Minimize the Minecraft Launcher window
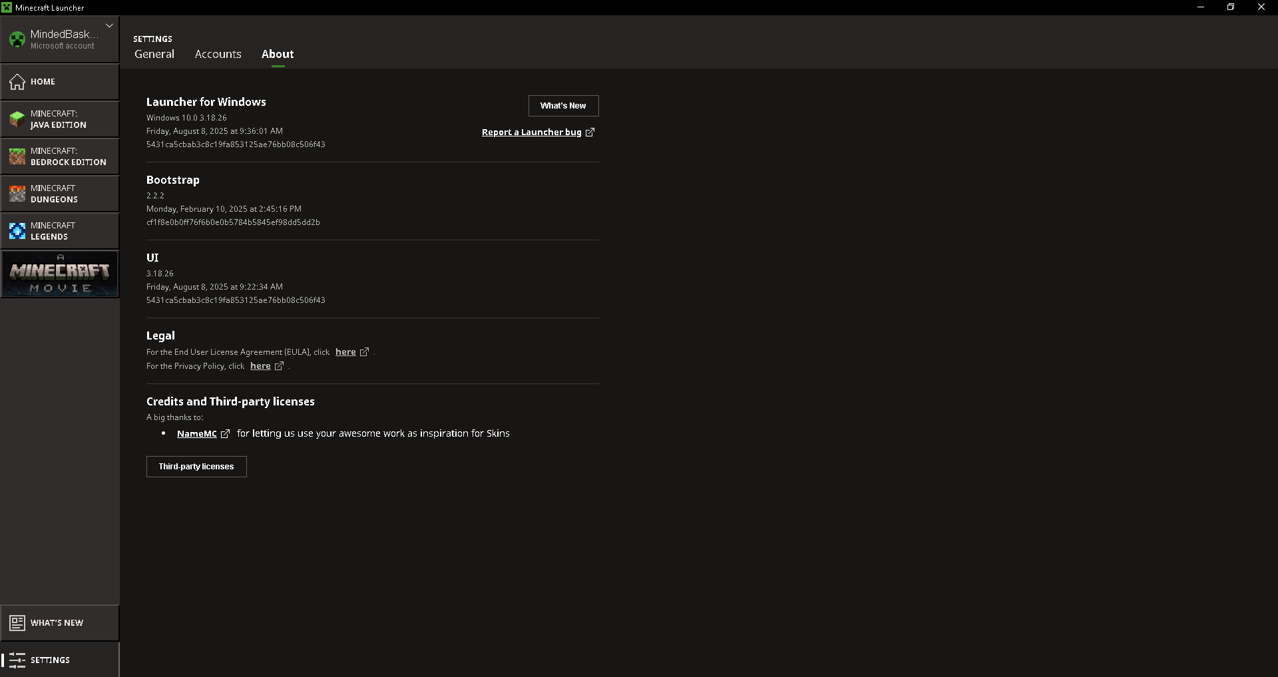The image size is (1278, 677). (1201, 7)
